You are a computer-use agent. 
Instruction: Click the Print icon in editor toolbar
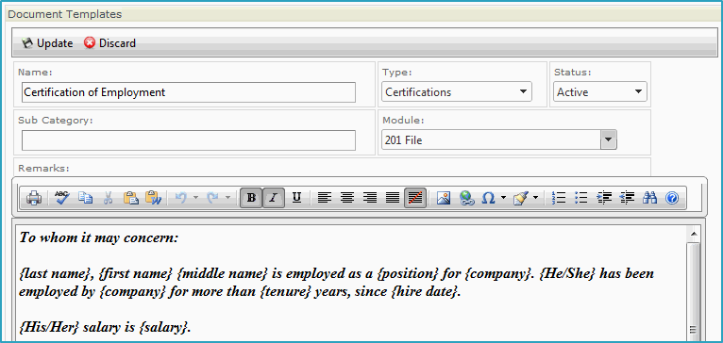pos(34,198)
